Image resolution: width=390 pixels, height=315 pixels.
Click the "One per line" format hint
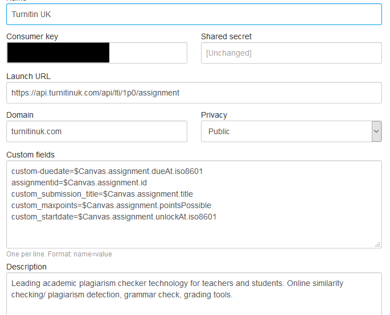[x=59, y=254]
